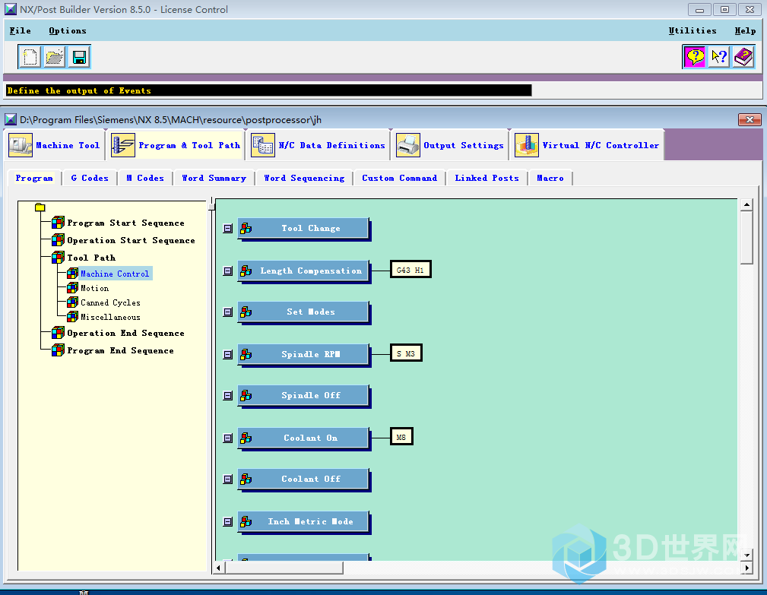Click the vertical scrollbar down arrow
The width and height of the screenshot is (767, 595).
point(746,555)
